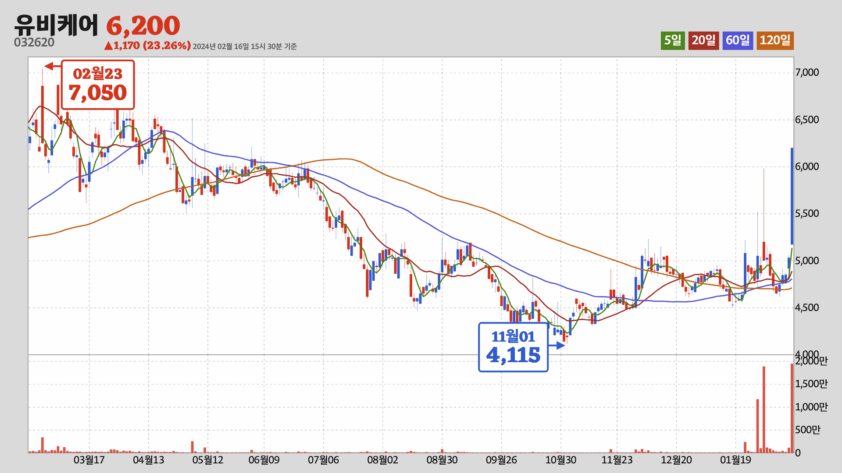The width and height of the screenshot is (842, 473).
Task: Click the 08월02 date axis label
Action: click(x=382, y=460)
